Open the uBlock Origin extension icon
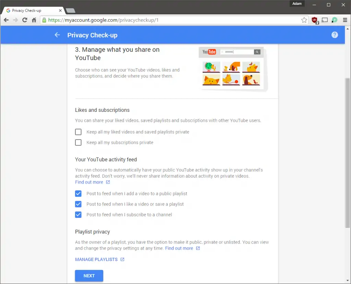Image resolution: width=351 pixels, height=284 pixels. tap(315, 20)
